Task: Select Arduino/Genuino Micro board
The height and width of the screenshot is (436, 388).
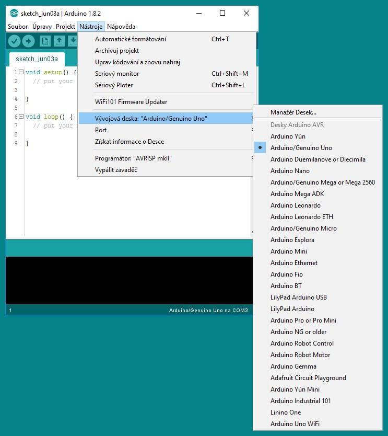Action: tap(318, 228)
